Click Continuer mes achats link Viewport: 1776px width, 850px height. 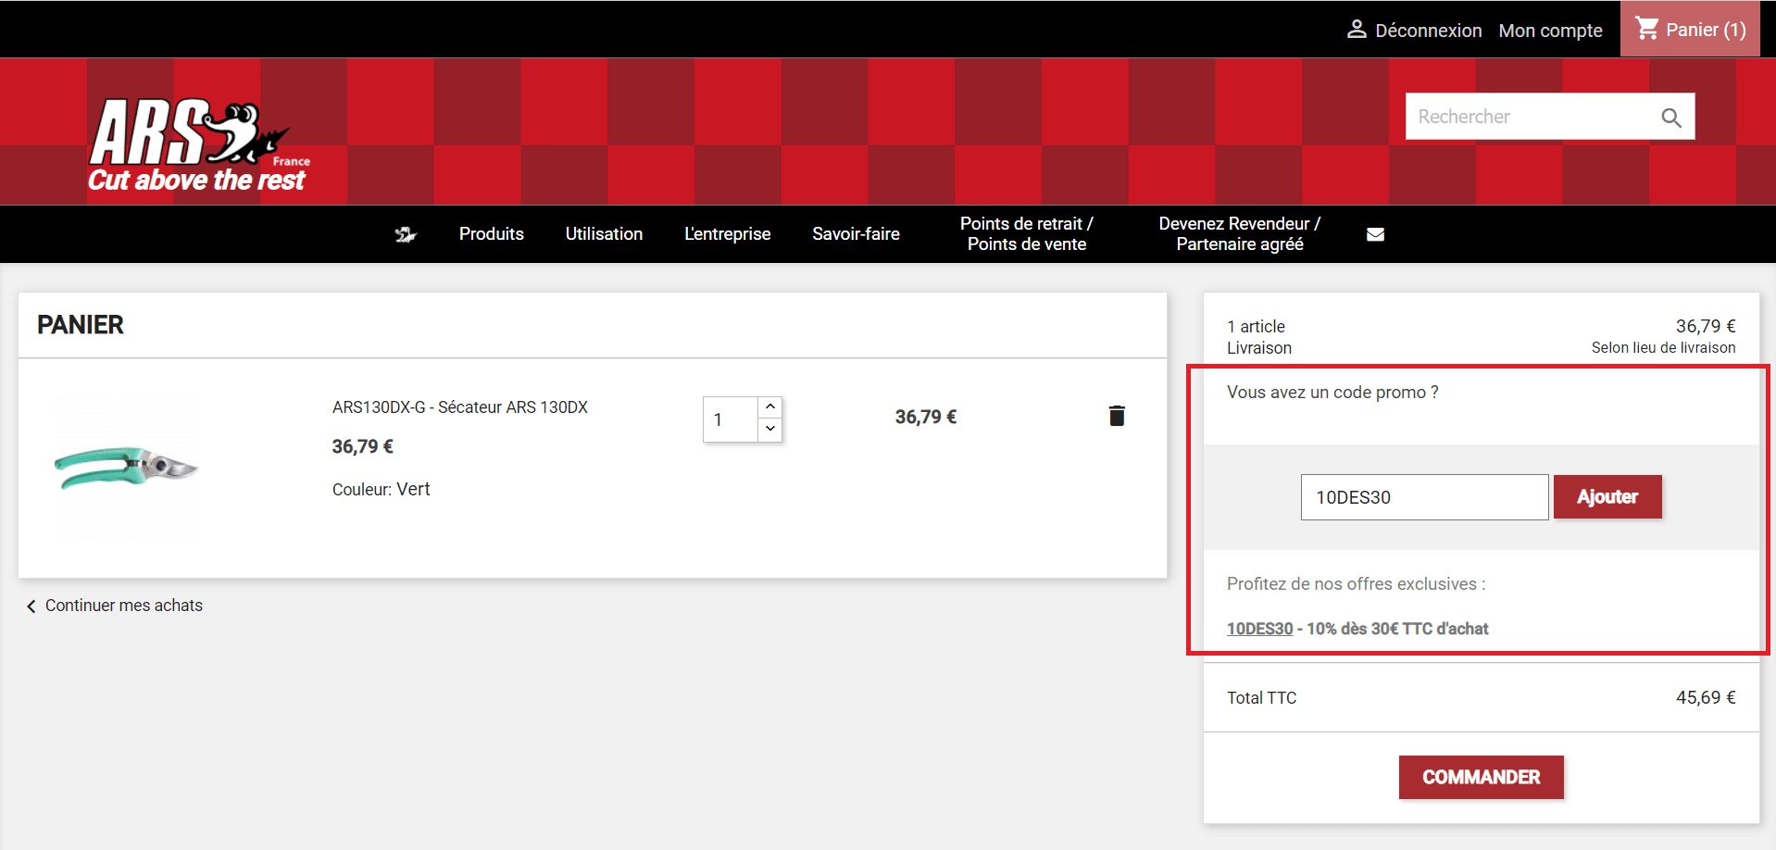[124, 606]
